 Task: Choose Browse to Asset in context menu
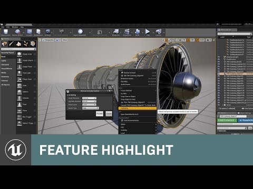[138, 72]
